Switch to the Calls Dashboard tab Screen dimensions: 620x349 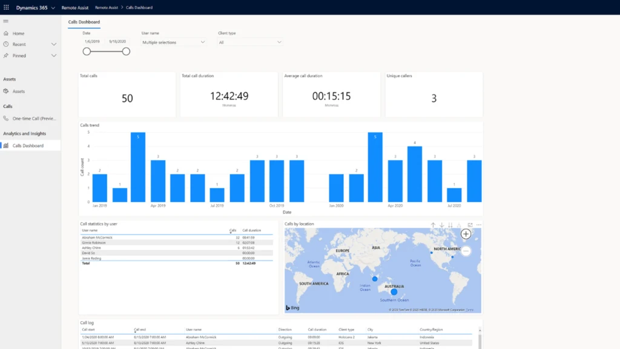pyautogui.click(x=84, y=21)
